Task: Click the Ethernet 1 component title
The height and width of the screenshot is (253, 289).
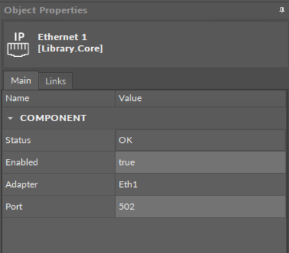Action: pyautogui.click(x=62, y=37)
